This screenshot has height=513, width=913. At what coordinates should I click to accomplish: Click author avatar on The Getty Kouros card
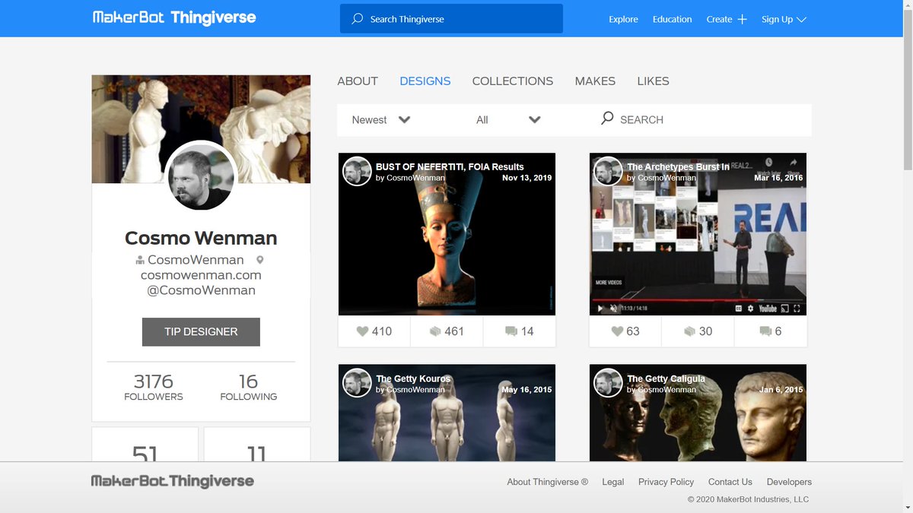pos(357,383)
